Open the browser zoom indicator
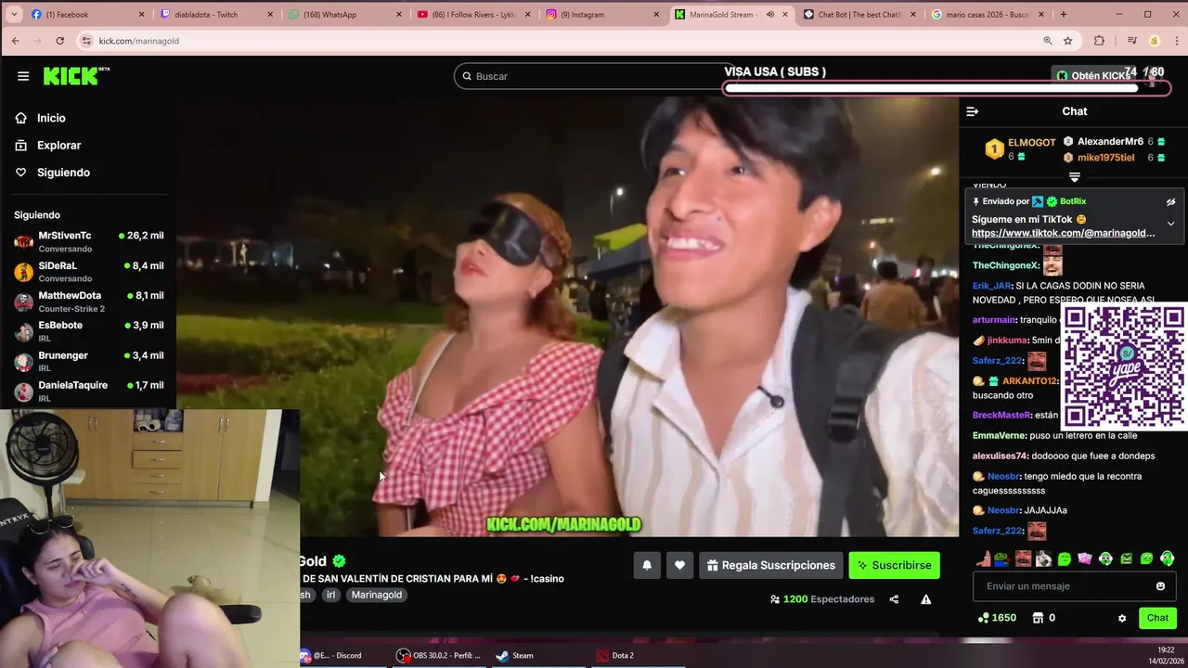 [x=1047, y=41]
